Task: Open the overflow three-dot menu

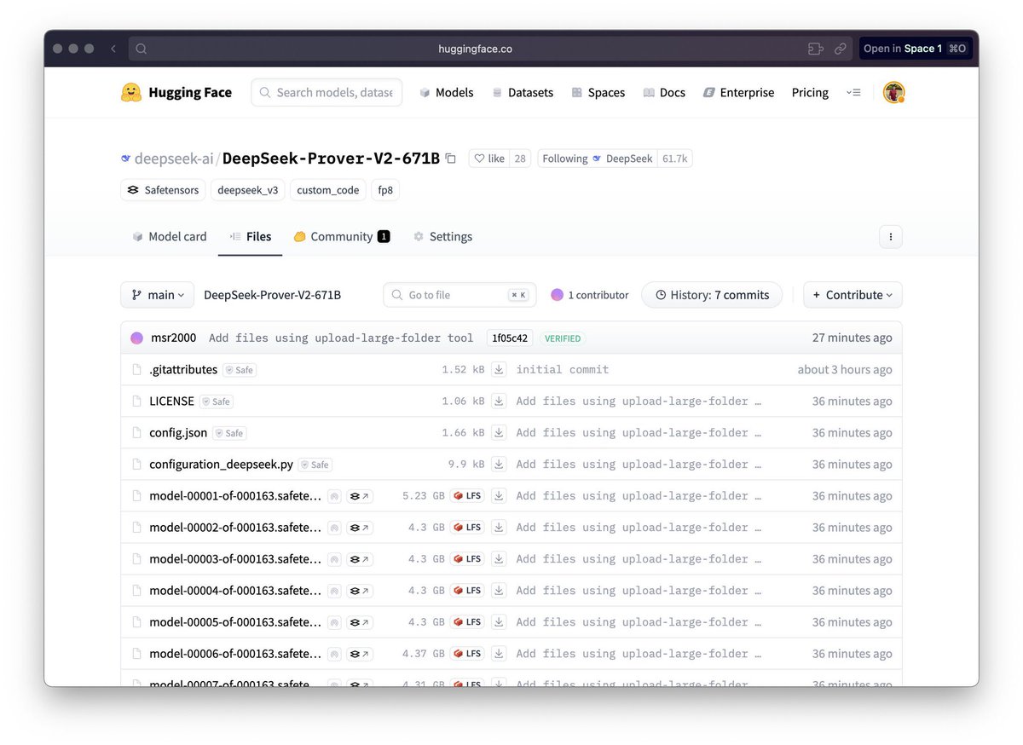Action: tap(891, 236)
